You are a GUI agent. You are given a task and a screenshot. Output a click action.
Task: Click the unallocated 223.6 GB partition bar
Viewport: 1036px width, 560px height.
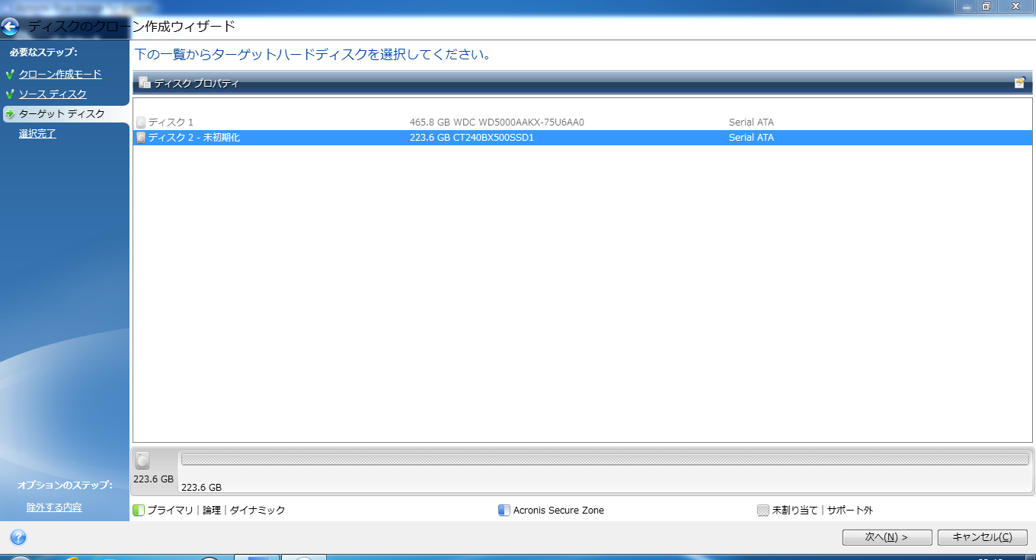coord(605,460)
